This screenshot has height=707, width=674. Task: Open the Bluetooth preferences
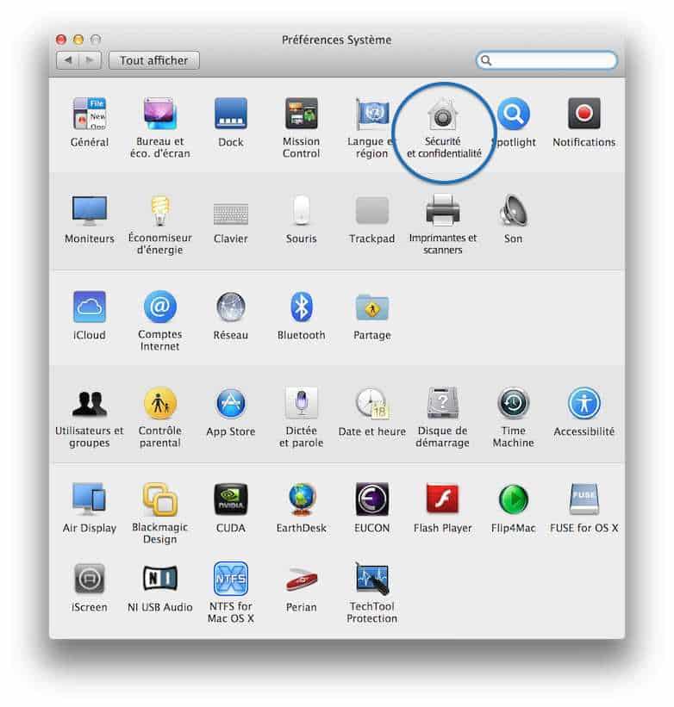click(x=301, y=307)
